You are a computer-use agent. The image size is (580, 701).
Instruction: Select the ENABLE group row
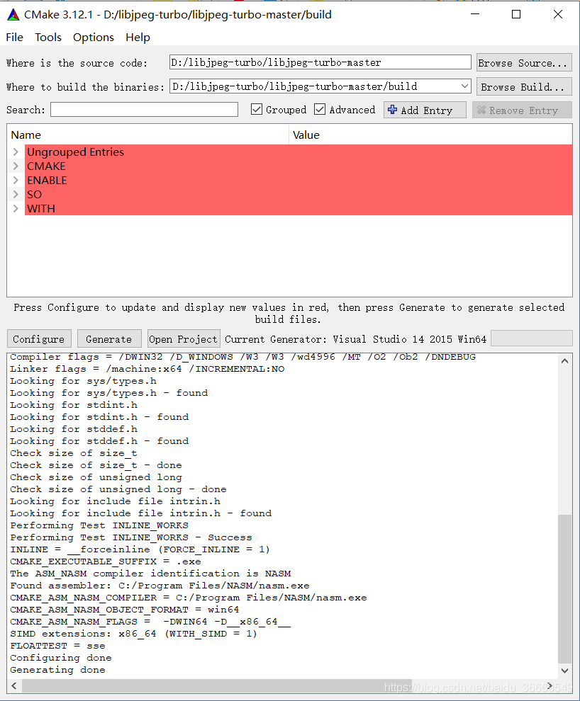(47, 180)
